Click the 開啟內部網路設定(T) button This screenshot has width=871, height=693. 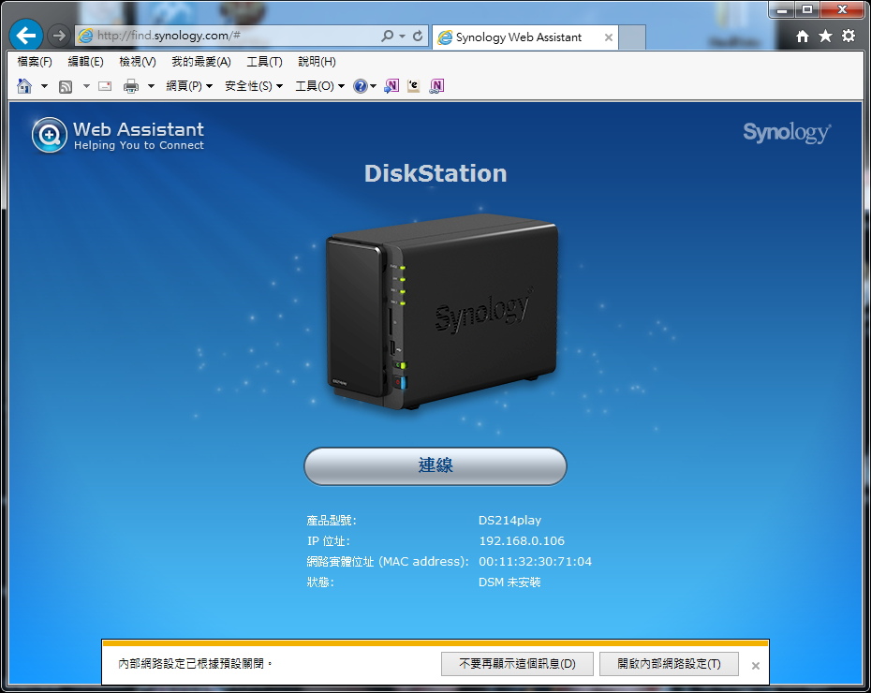(x=669, y=664)
